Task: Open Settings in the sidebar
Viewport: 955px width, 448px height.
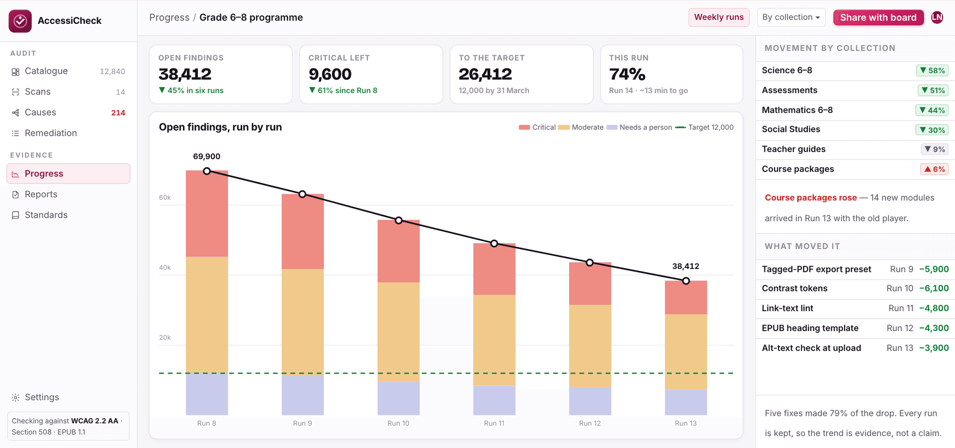Action: 68,397
